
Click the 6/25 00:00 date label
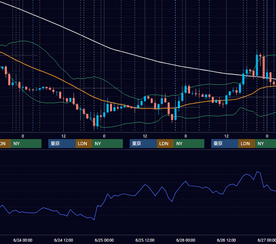point(104,240)
